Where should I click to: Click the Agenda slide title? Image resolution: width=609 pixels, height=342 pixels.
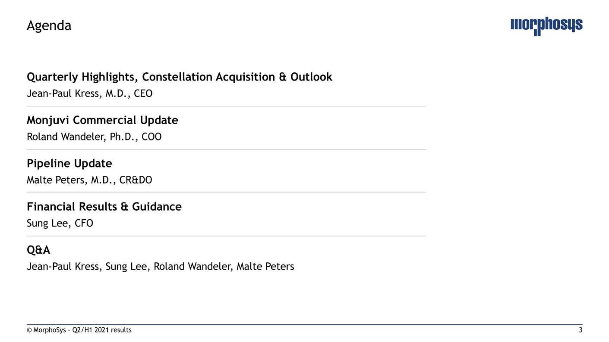[49, 26]
